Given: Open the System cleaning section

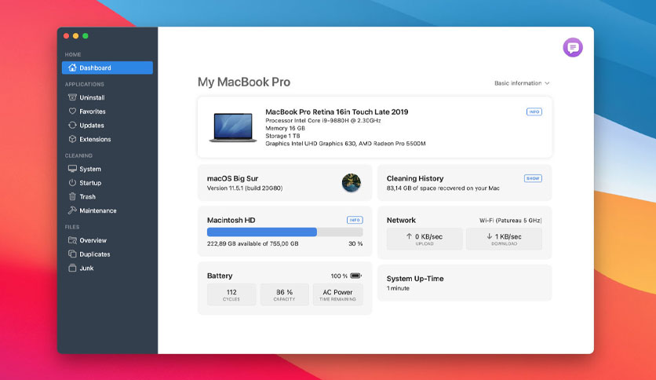Looking at the screenshot, I should click(90, 169).
